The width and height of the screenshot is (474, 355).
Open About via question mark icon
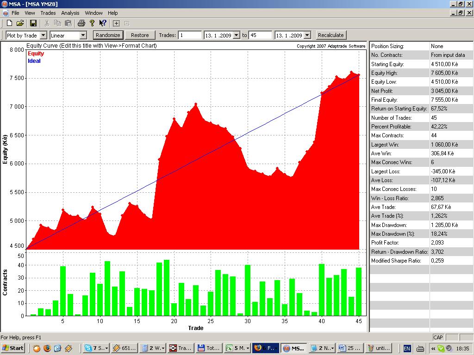(92, 23)
